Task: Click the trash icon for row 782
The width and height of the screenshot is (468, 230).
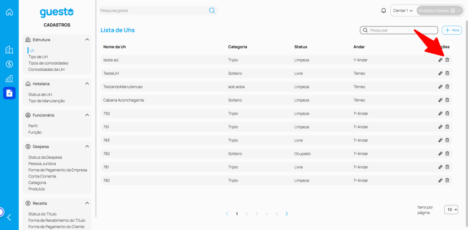Action: 447,154
